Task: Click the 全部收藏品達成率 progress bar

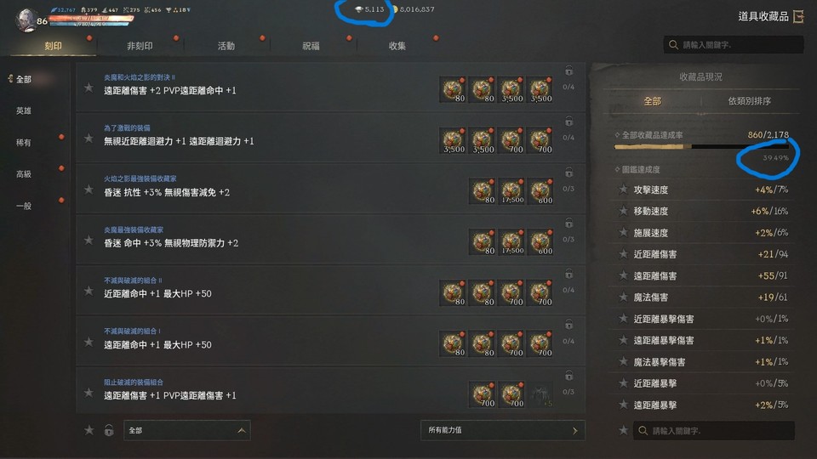Action: pos(701,147)
